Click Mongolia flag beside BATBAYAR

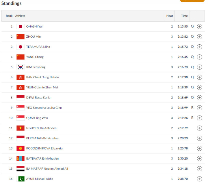point(20,158)
